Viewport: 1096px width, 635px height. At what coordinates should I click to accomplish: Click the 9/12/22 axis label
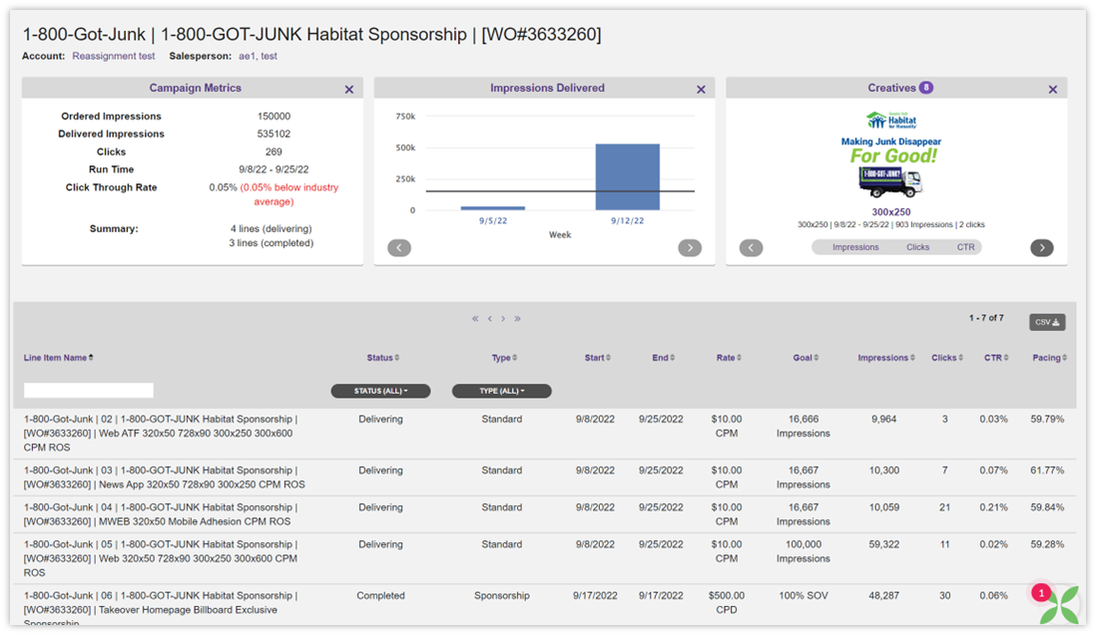coord(627,220)
